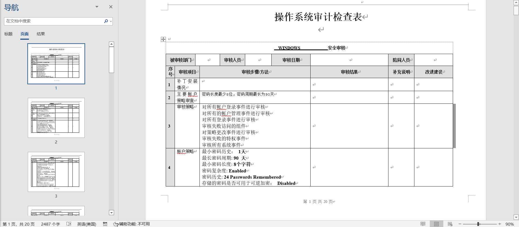
Task: Switch to the 标题 tab
Action: tap(8, 34)
